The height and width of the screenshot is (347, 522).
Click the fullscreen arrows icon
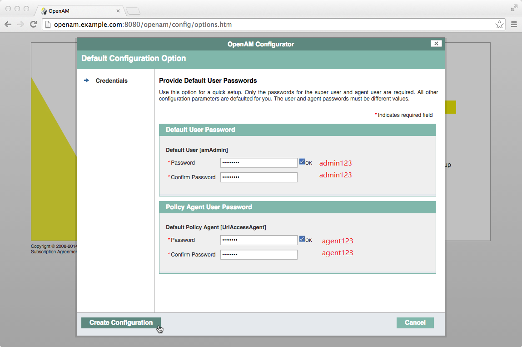[514, 8]
